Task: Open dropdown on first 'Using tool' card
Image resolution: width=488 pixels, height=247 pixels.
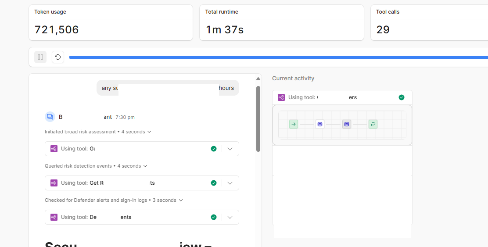Action: [x=230, y=149]
